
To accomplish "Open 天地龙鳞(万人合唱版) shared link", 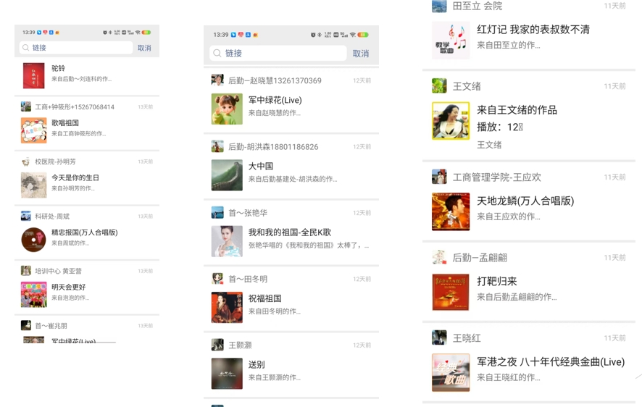I will click(528, 212).
